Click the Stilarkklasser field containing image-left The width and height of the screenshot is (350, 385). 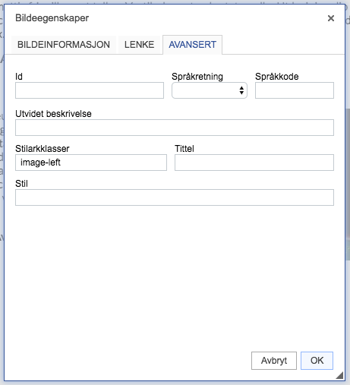pyautogui.click(x=91, y=163)
